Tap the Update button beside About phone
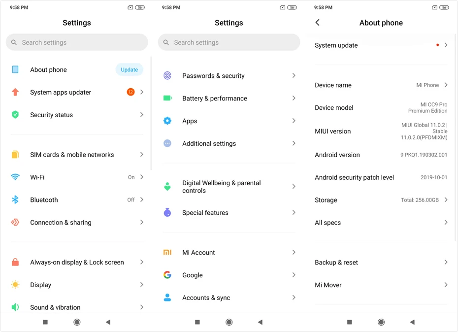This screenshot has height=332, width=458. tap(130, 69)
